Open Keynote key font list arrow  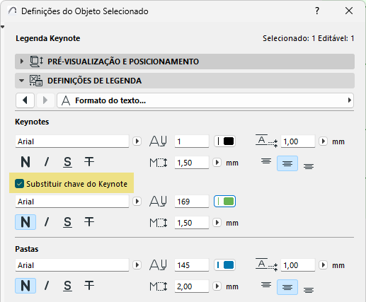[x=137, y=202]
